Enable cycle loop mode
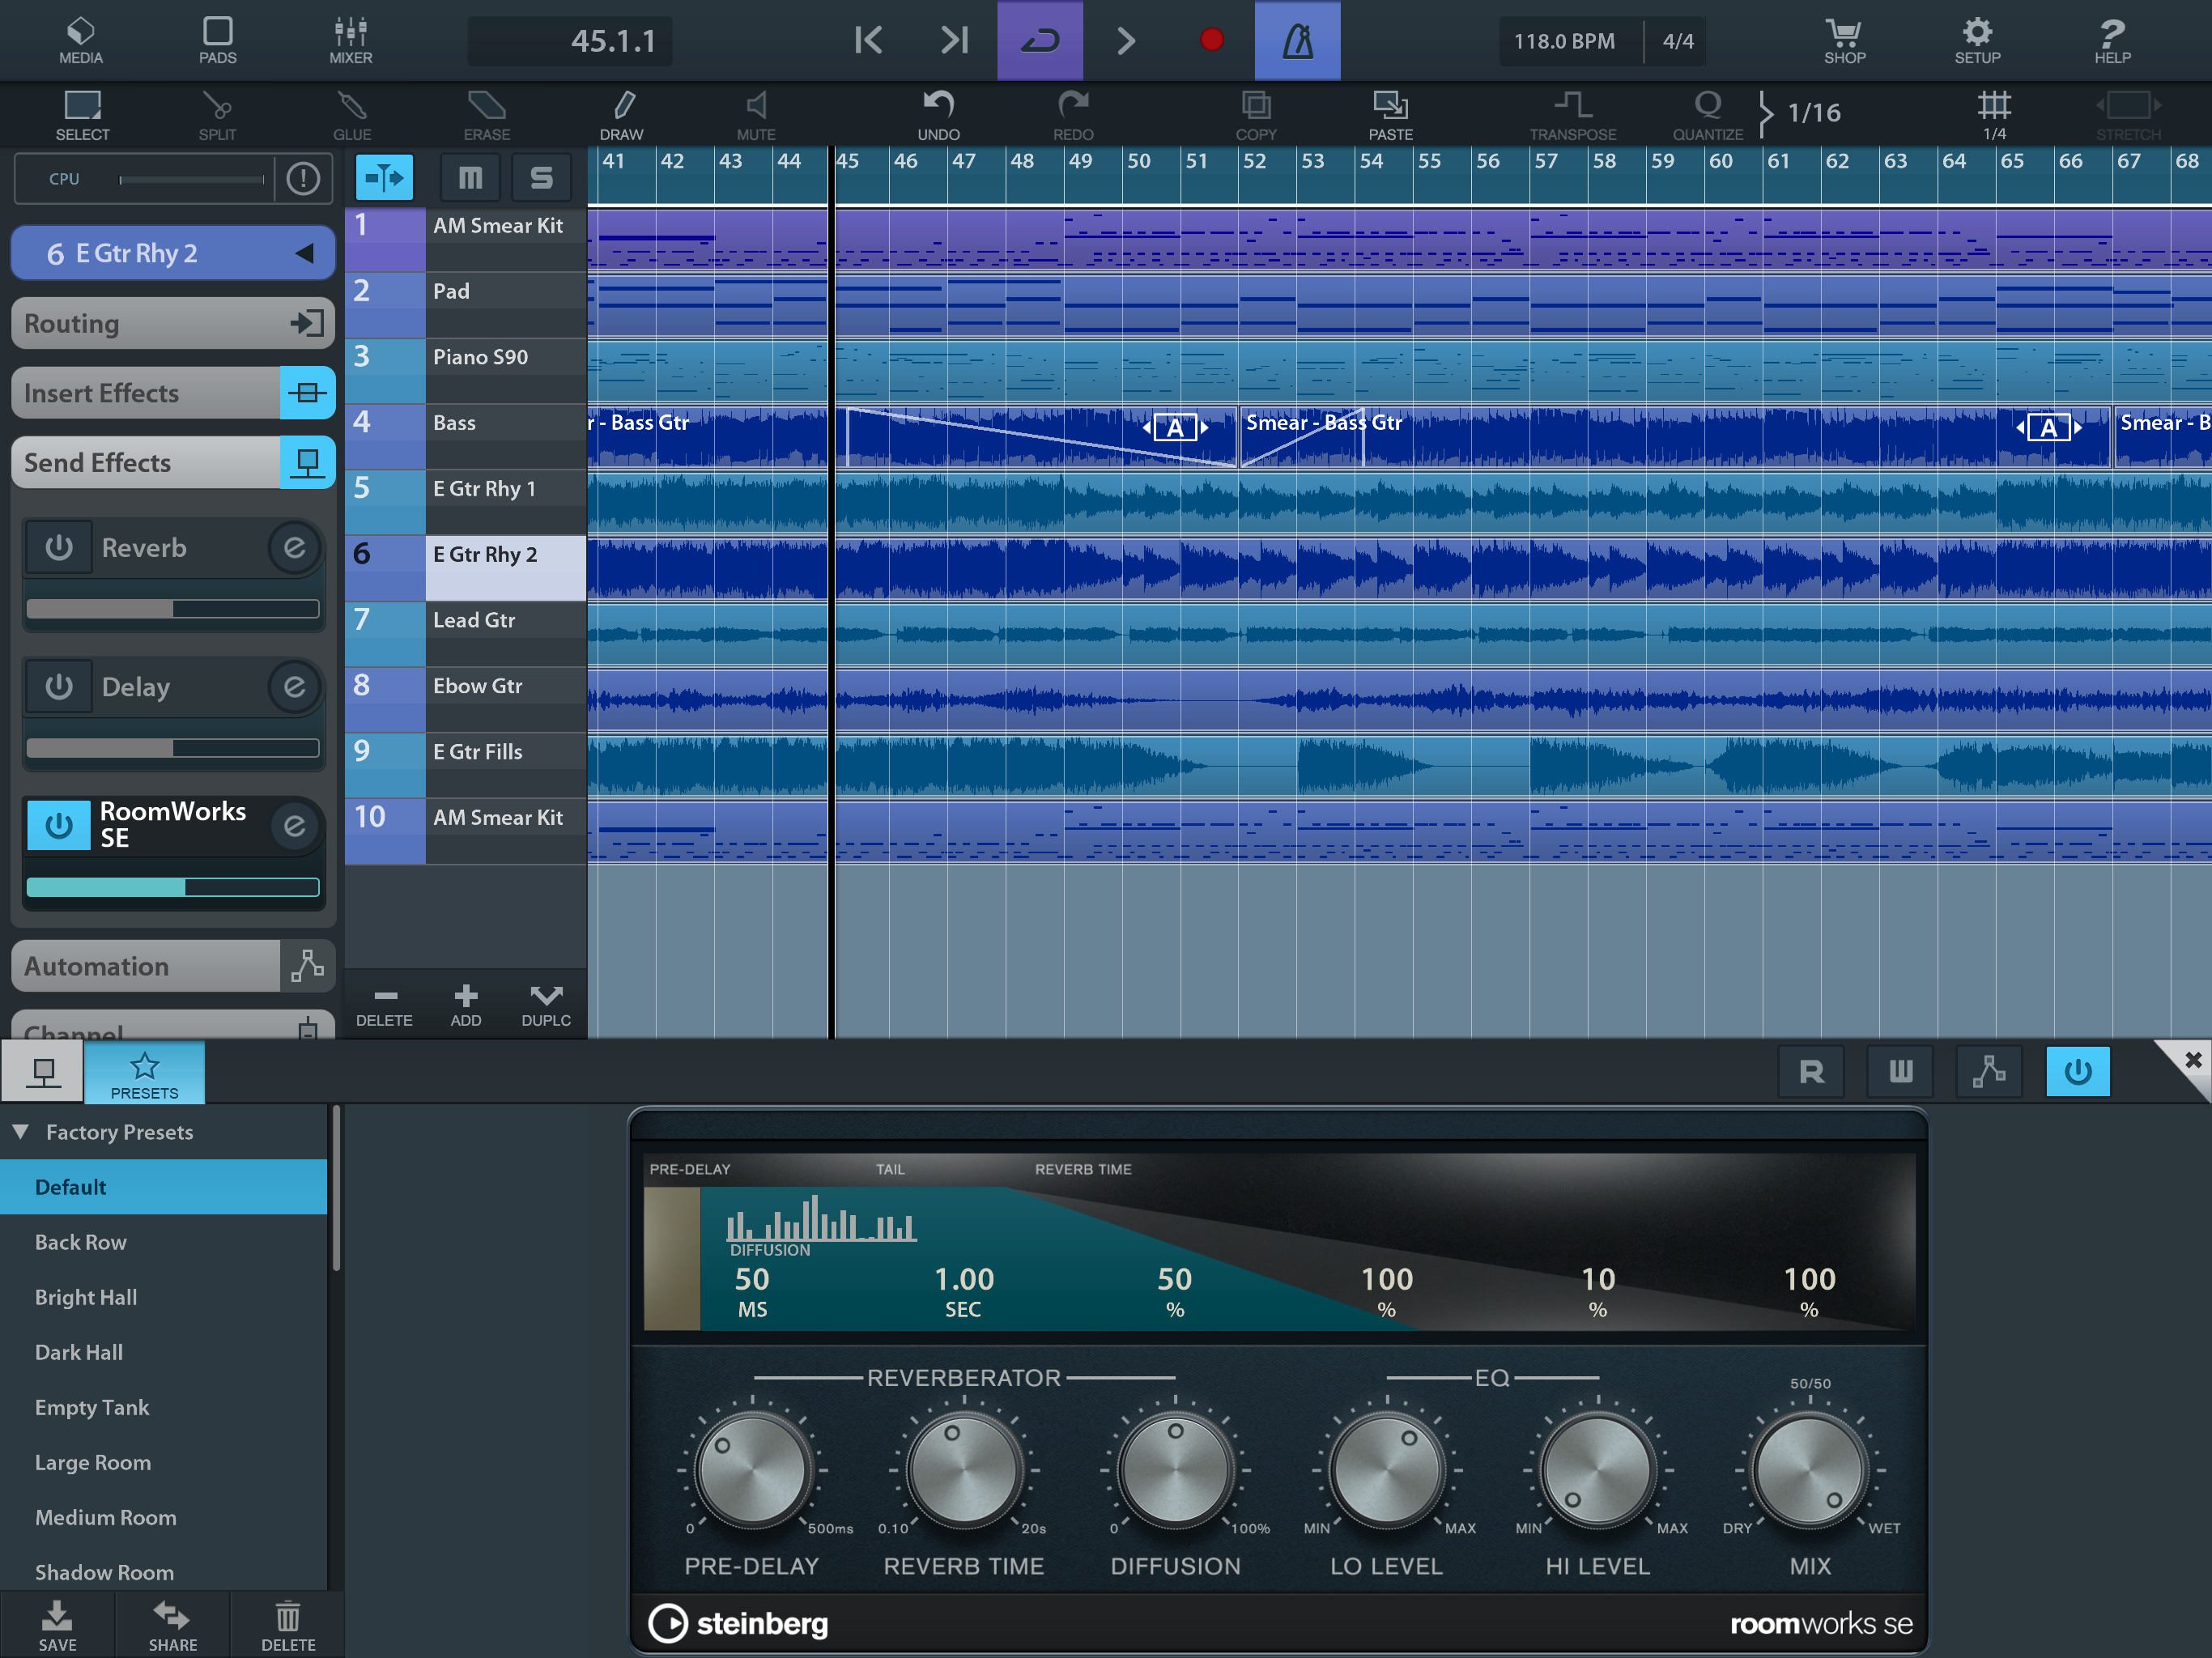Screen dimensions: 2212x1658 (x=1039, y=41)
